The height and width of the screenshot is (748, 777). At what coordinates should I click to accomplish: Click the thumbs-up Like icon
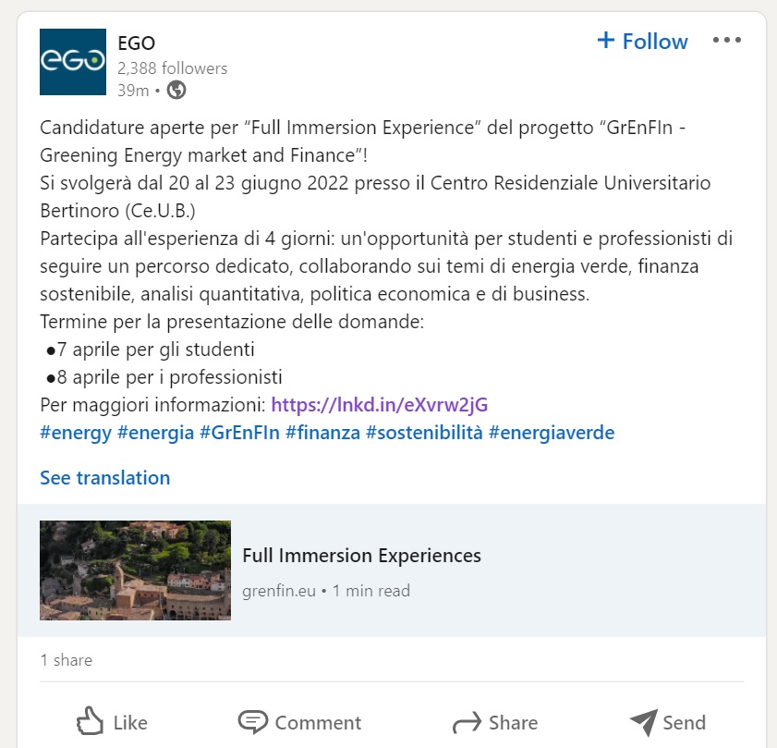click(91, 720)
